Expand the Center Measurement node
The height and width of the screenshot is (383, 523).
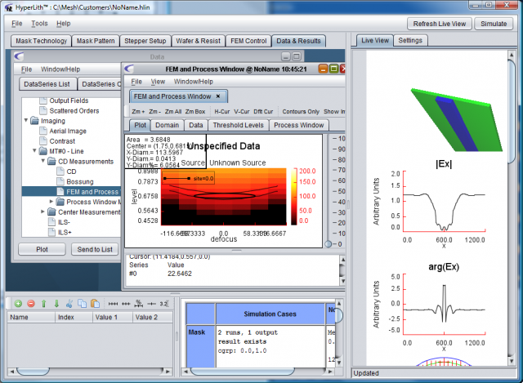click(42, 212)
